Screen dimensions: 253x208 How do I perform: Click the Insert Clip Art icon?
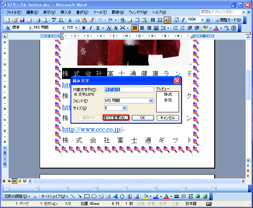129,196
